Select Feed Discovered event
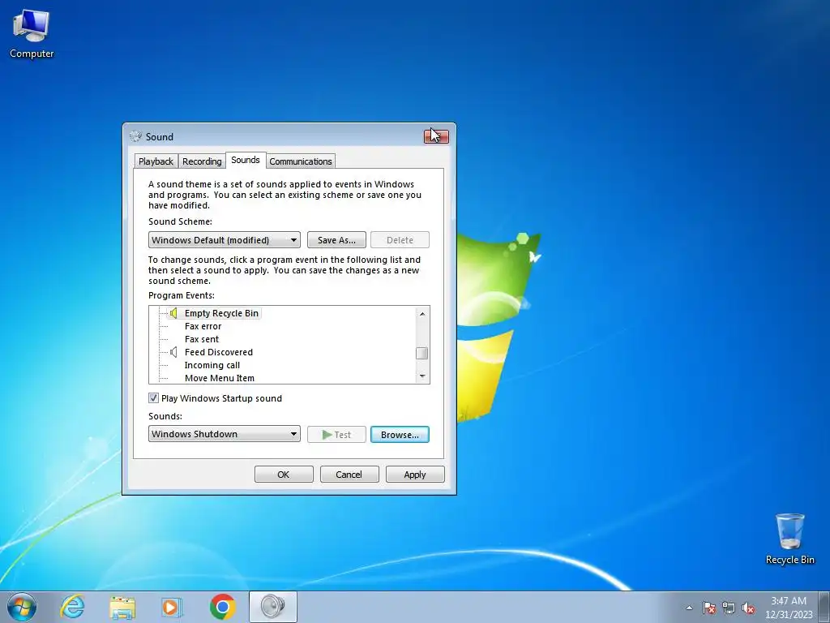The width and height of the screenshot is (830, 623). click(x=219, y=352)
